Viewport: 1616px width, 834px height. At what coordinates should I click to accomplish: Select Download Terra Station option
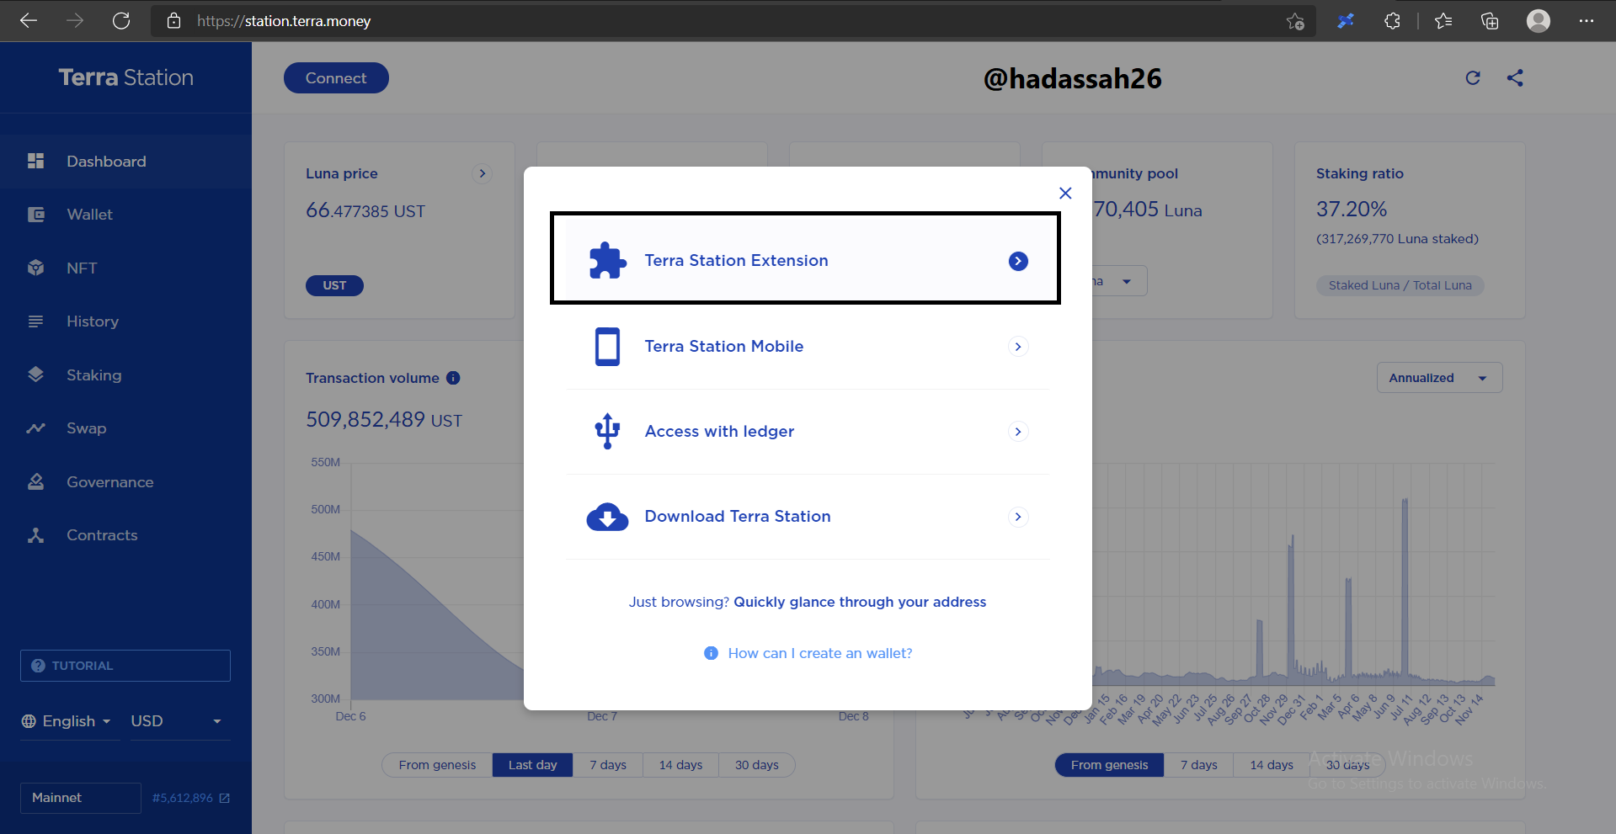coord(808,517)
